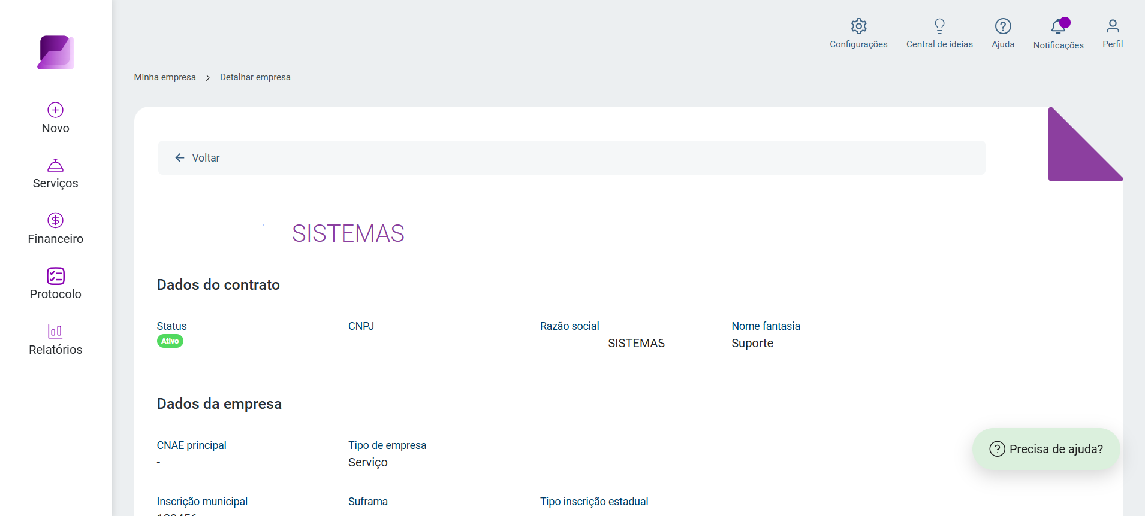1145x516 pixels.
Task: Click the Voltar button
Action: pos(571,158)
